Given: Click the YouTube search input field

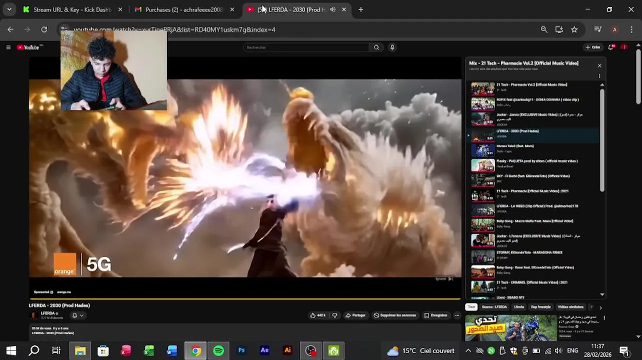Looking at the screenshot, I should (306, 47).
